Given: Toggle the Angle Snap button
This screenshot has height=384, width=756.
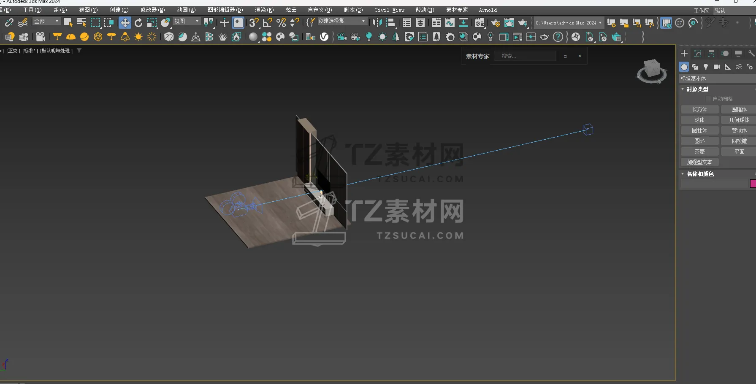Looking at the screenshot, I should (267, 23).
